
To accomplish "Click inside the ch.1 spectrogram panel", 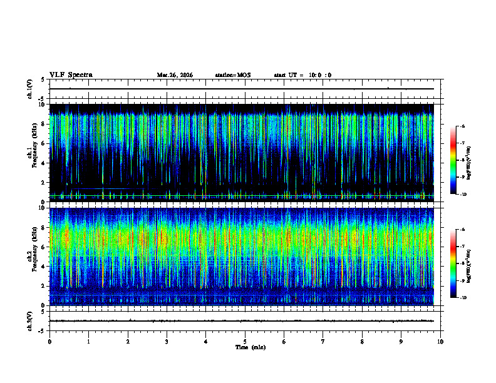I will [x=242, y=153].
